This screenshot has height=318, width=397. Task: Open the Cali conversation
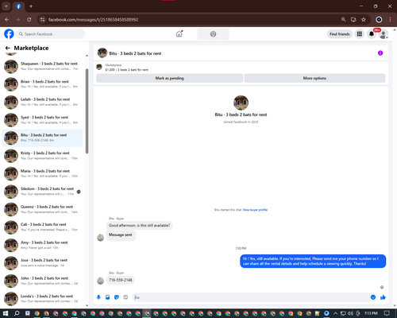pos(42,227)
